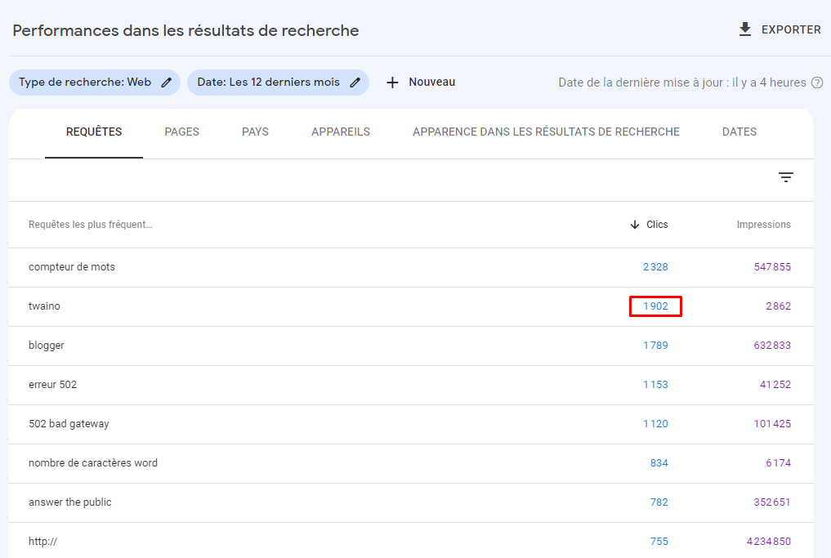Switch to the Pages tab
The width and height of the screenshot is (831, 558).
[x=181, y=132]
